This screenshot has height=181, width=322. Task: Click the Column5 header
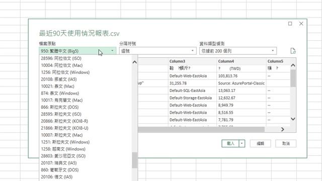pyautogui.click(x=278, y=61)
